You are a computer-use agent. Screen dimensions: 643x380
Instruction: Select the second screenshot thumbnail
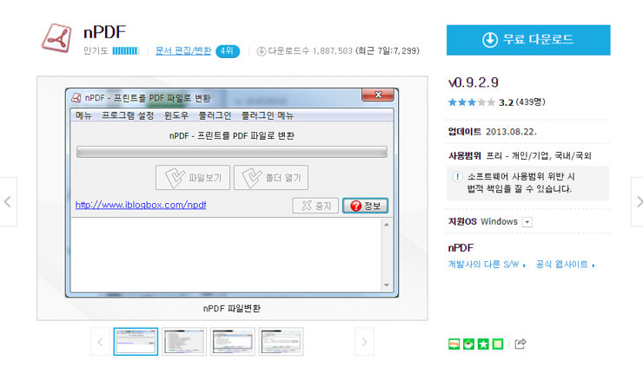pos(184,342)
